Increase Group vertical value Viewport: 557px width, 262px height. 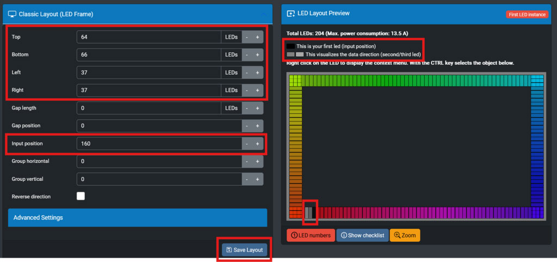pyautogui.click(x=257, y=179)
